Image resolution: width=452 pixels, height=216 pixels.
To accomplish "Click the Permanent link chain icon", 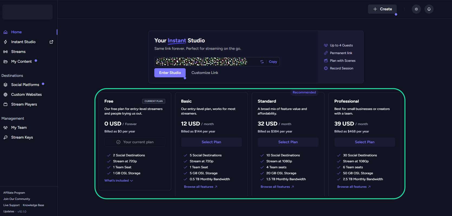I will 326,53.
